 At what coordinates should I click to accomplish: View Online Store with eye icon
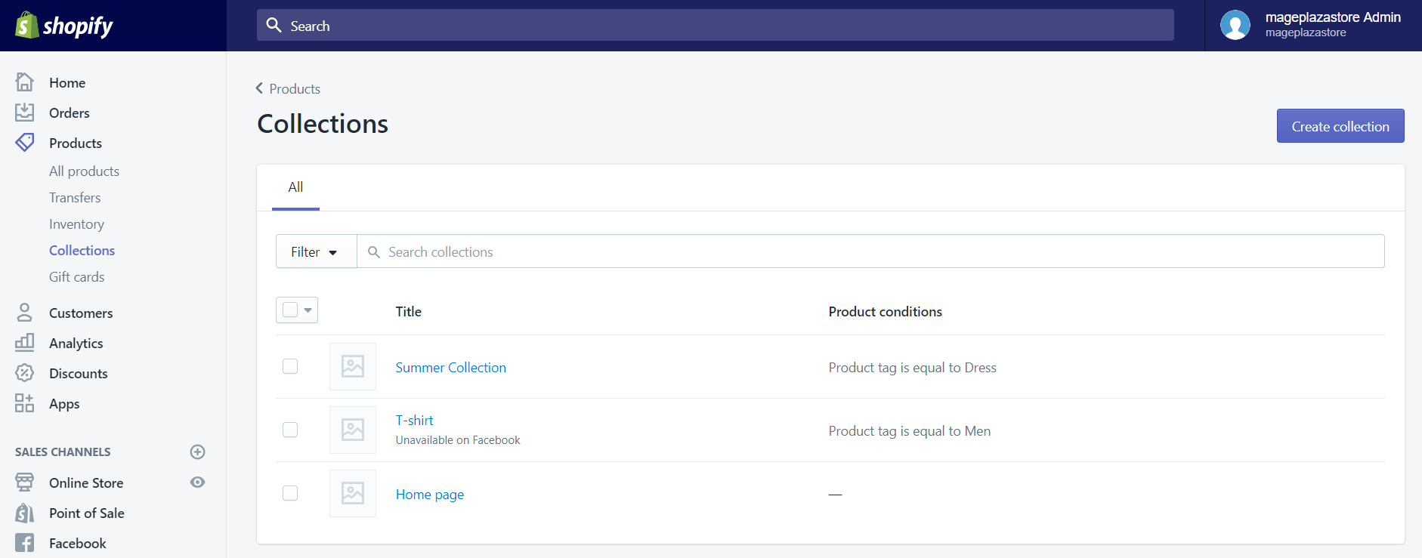click(197, 482)
